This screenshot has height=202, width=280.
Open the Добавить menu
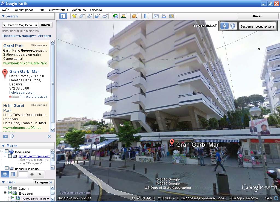(79, 10)
